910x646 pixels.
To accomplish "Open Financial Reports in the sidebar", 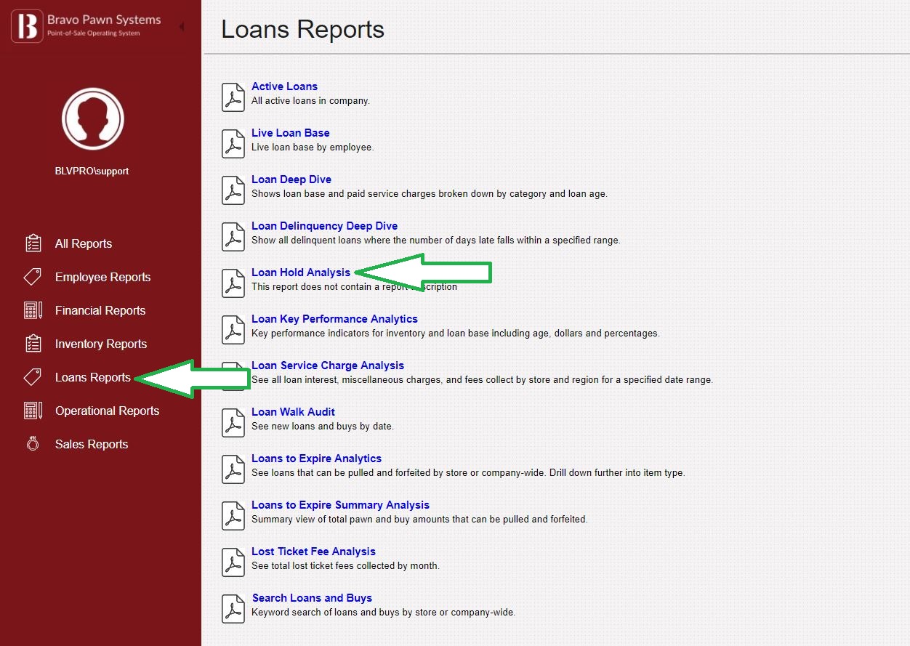I will point(100,310).
